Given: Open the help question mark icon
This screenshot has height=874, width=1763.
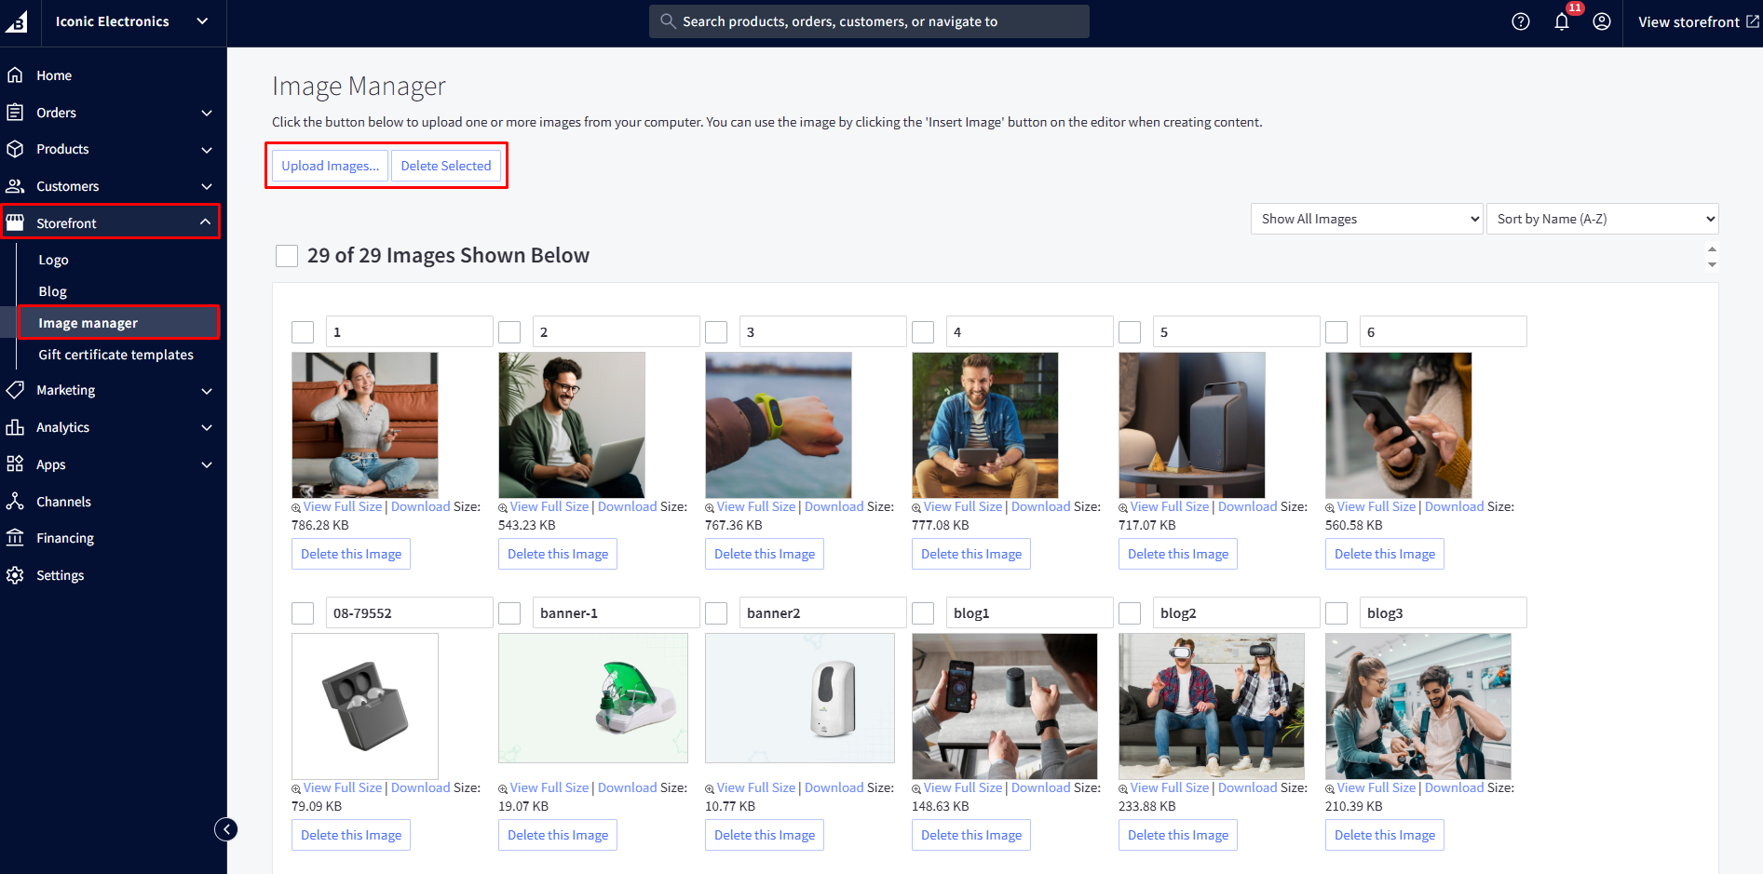Looking at the screenshot, I should pyautogui.click(x=1520, y=21).
